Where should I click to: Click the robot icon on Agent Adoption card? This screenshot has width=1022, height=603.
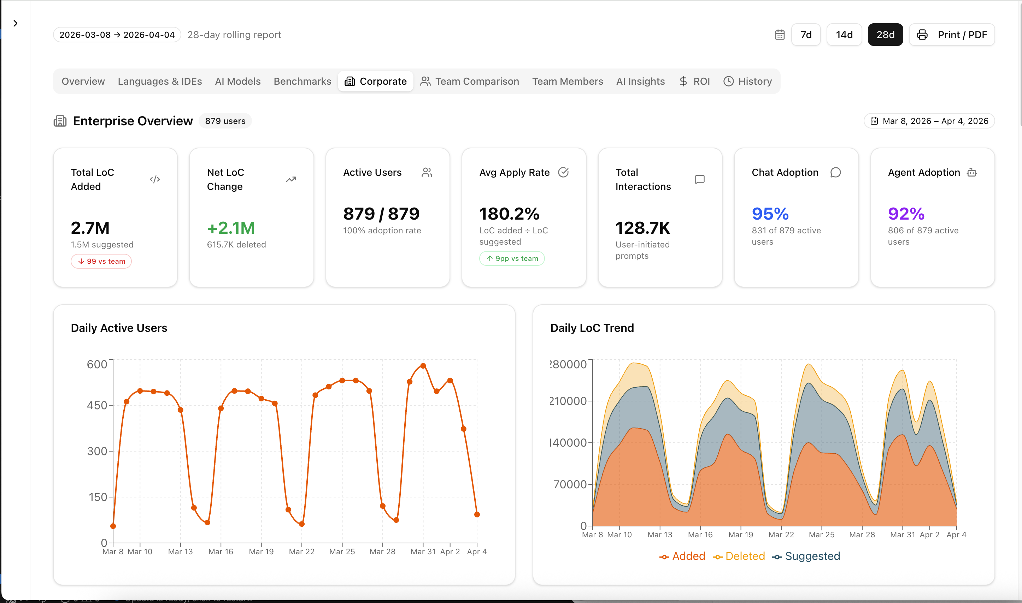[x=972, y=172]
